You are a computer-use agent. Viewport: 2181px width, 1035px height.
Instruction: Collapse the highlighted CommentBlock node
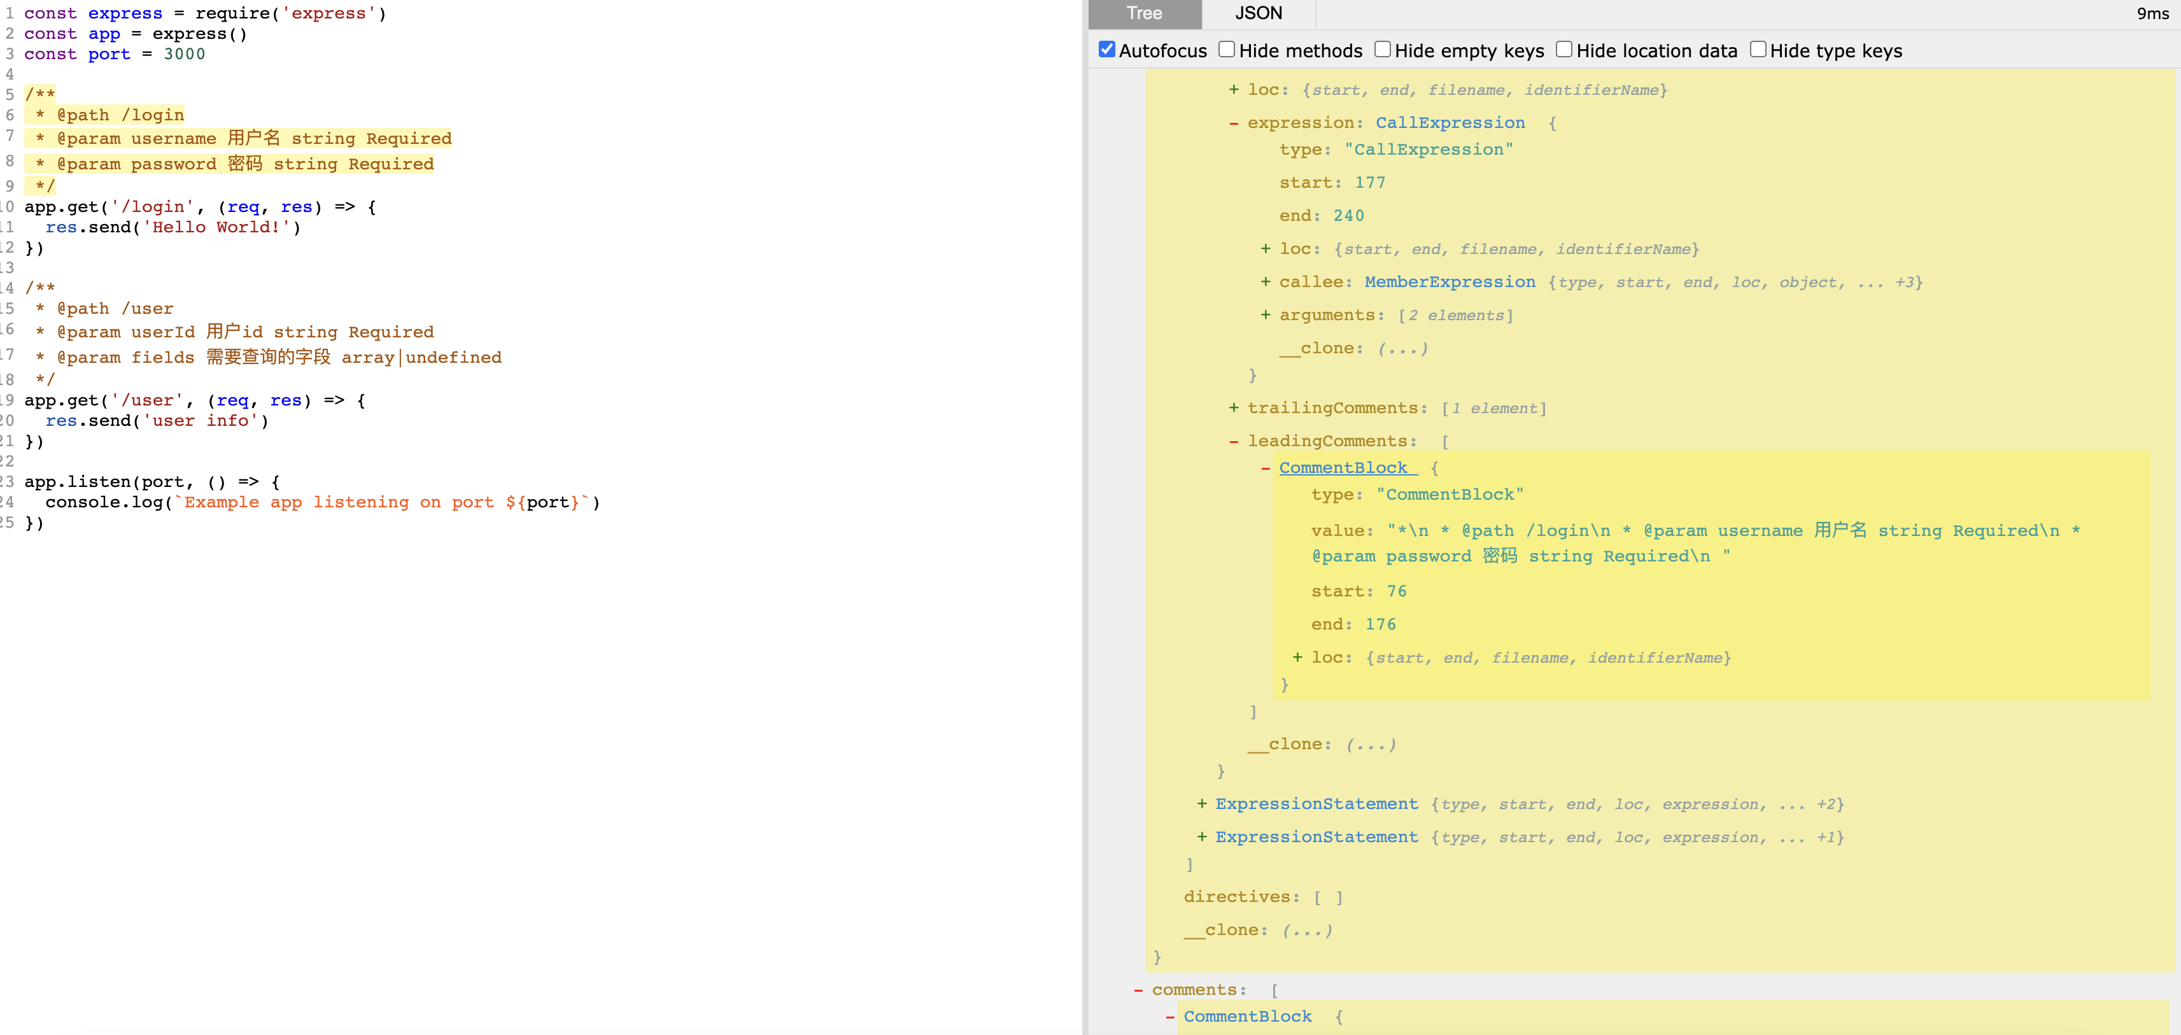[1265, 469]
